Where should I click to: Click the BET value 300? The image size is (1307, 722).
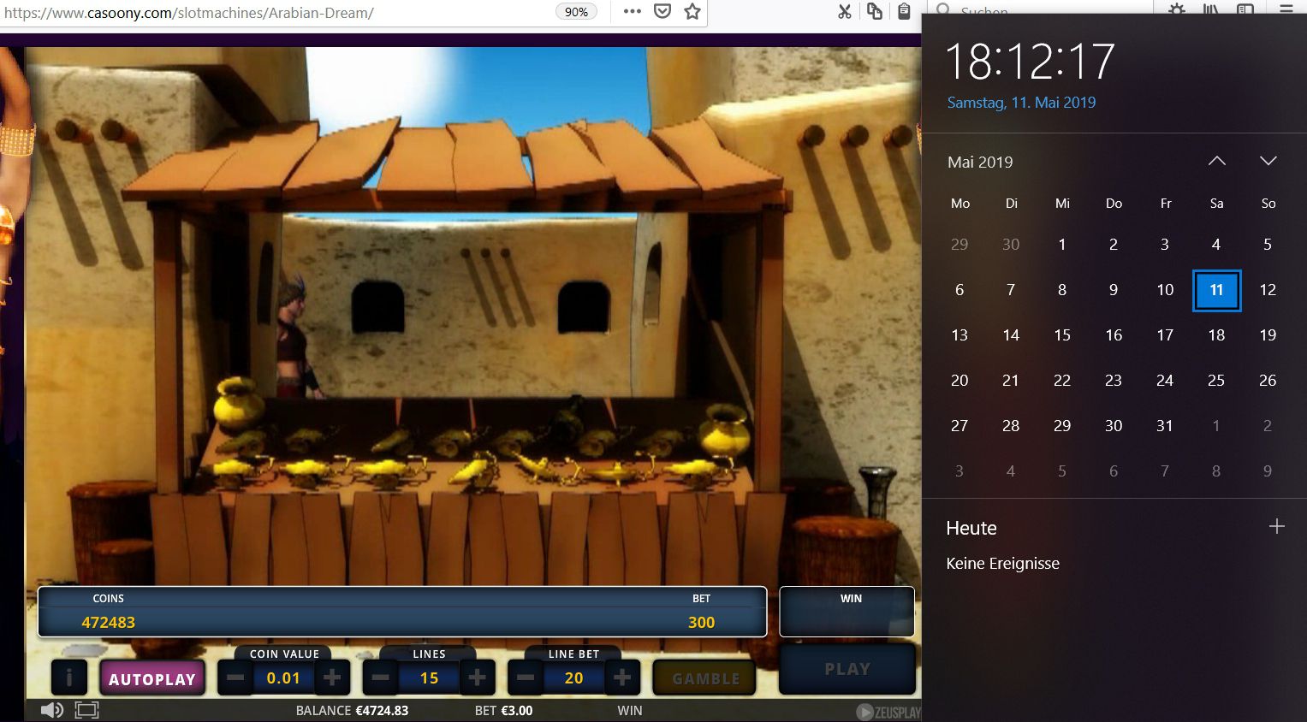coord(701,623)
